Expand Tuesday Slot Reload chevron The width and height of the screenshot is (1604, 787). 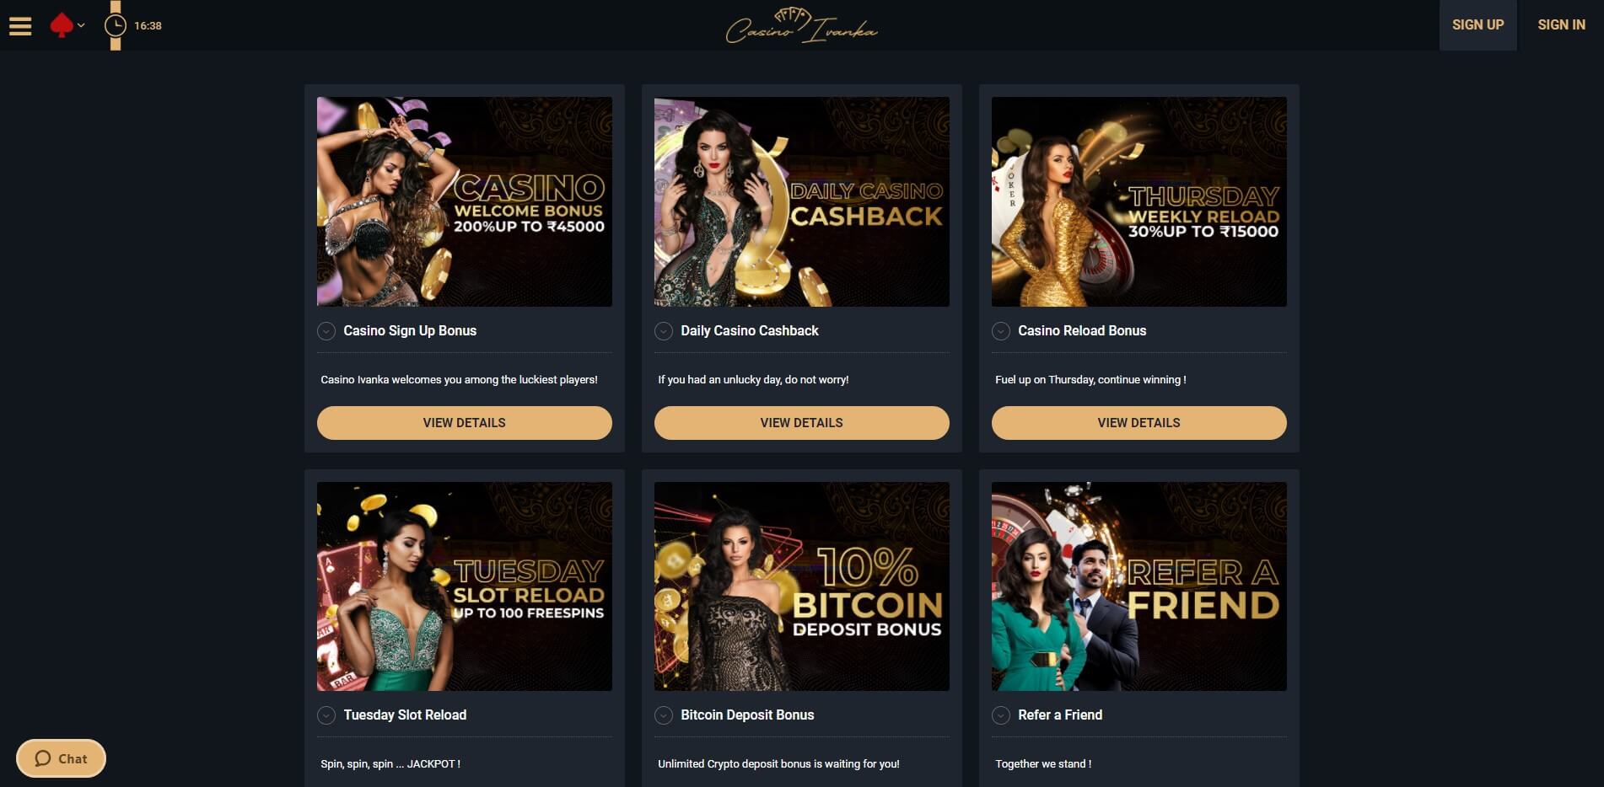326,715
